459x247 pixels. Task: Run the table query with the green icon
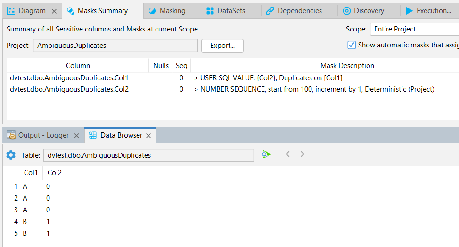coord(266,154)
